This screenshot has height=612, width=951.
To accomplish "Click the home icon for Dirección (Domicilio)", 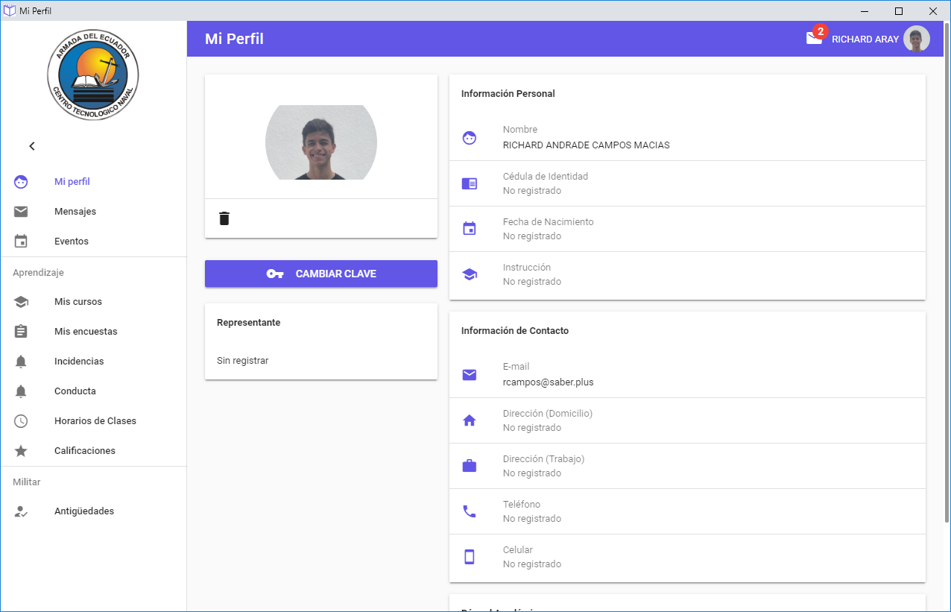I will 470,420.
